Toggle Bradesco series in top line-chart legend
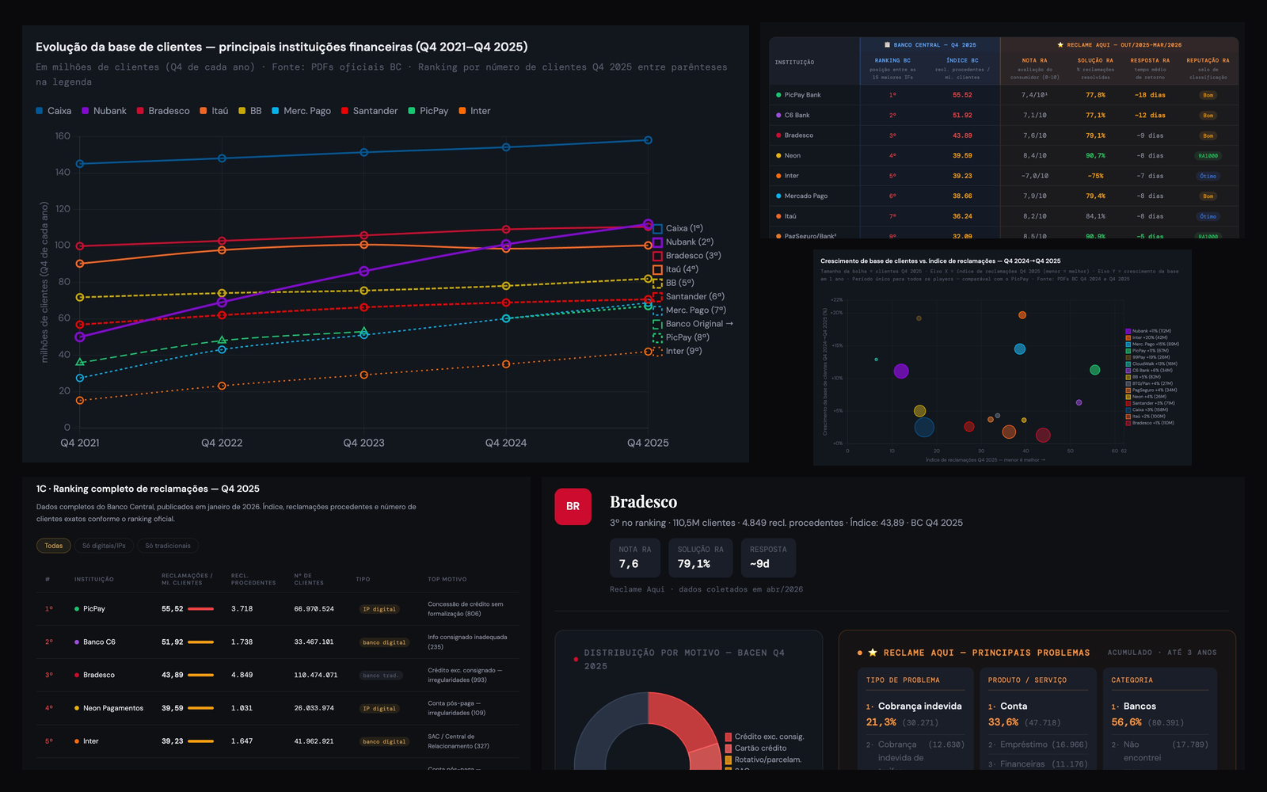 click(163, 111)
